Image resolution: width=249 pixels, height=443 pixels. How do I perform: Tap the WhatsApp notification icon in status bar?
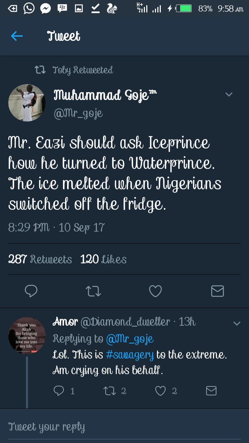click(29, 8)
